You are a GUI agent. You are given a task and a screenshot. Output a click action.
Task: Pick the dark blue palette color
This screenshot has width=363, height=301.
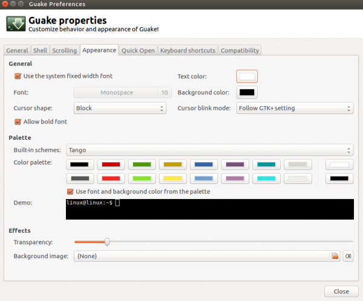(x=204, y=165)
